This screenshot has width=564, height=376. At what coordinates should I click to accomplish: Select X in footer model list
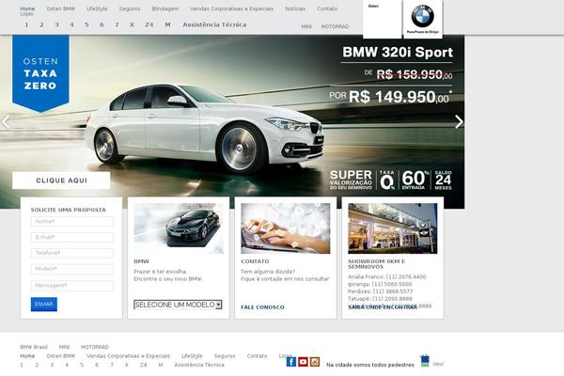point(127,365)
